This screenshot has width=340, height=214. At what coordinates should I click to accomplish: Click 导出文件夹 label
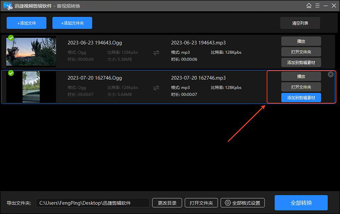[x=19, y=203]
